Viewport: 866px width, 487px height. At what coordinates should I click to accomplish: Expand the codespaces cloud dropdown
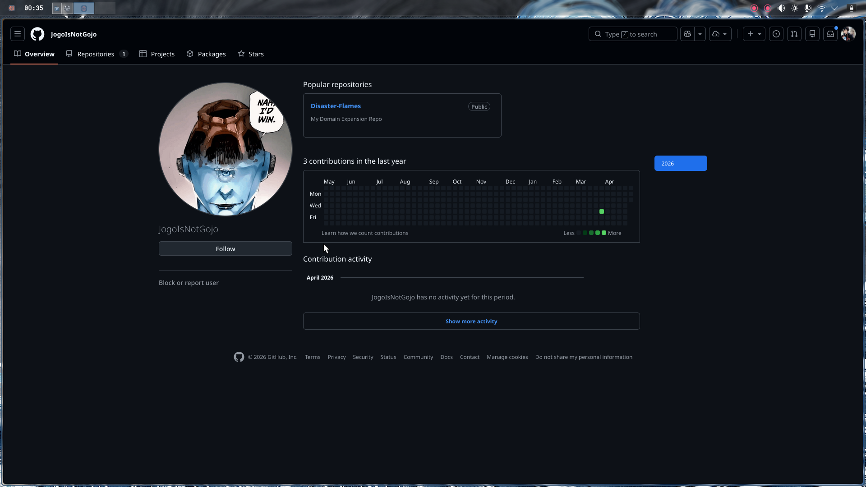click(x=725, y=34)
